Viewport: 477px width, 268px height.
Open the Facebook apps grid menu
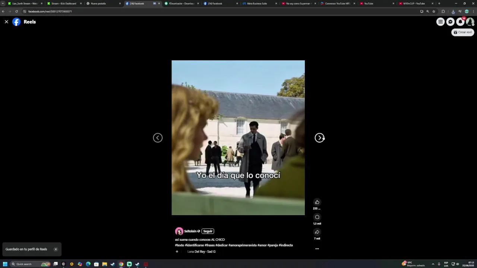click(440, 22)
